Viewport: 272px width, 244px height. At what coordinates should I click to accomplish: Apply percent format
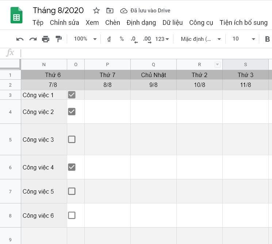pos(122,39)
